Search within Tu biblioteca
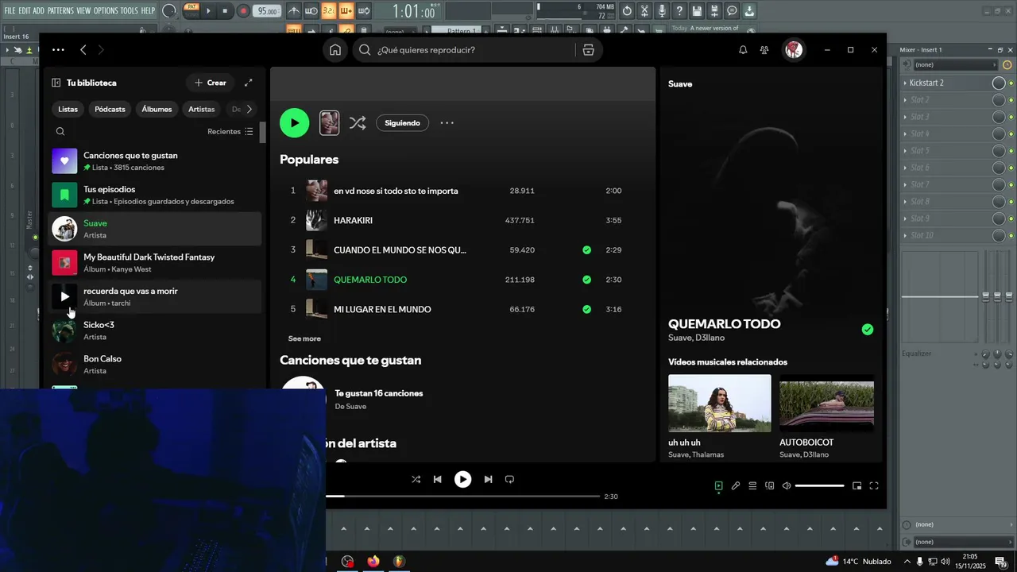This screenshot has height=572, width=1017. (x=60, y=132)
